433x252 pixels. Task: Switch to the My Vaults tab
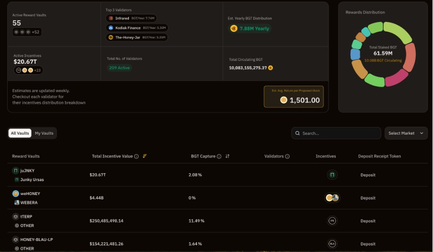44,133
